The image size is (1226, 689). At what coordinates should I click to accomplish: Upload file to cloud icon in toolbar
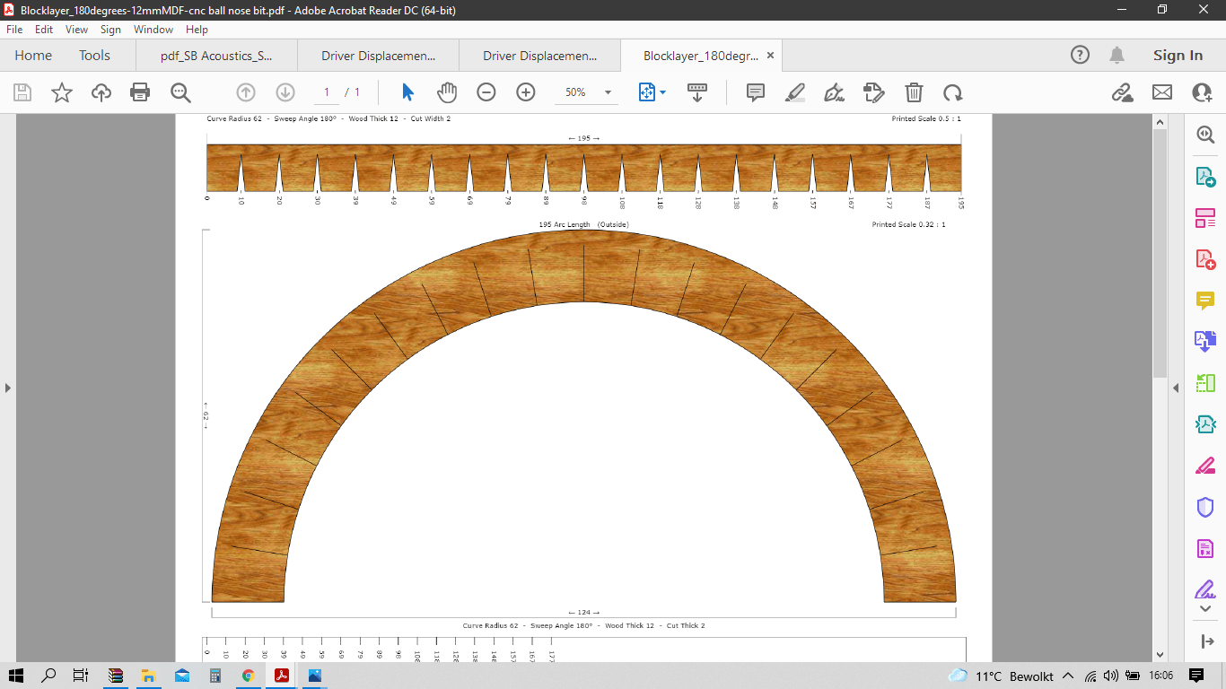tap(101, 92)
